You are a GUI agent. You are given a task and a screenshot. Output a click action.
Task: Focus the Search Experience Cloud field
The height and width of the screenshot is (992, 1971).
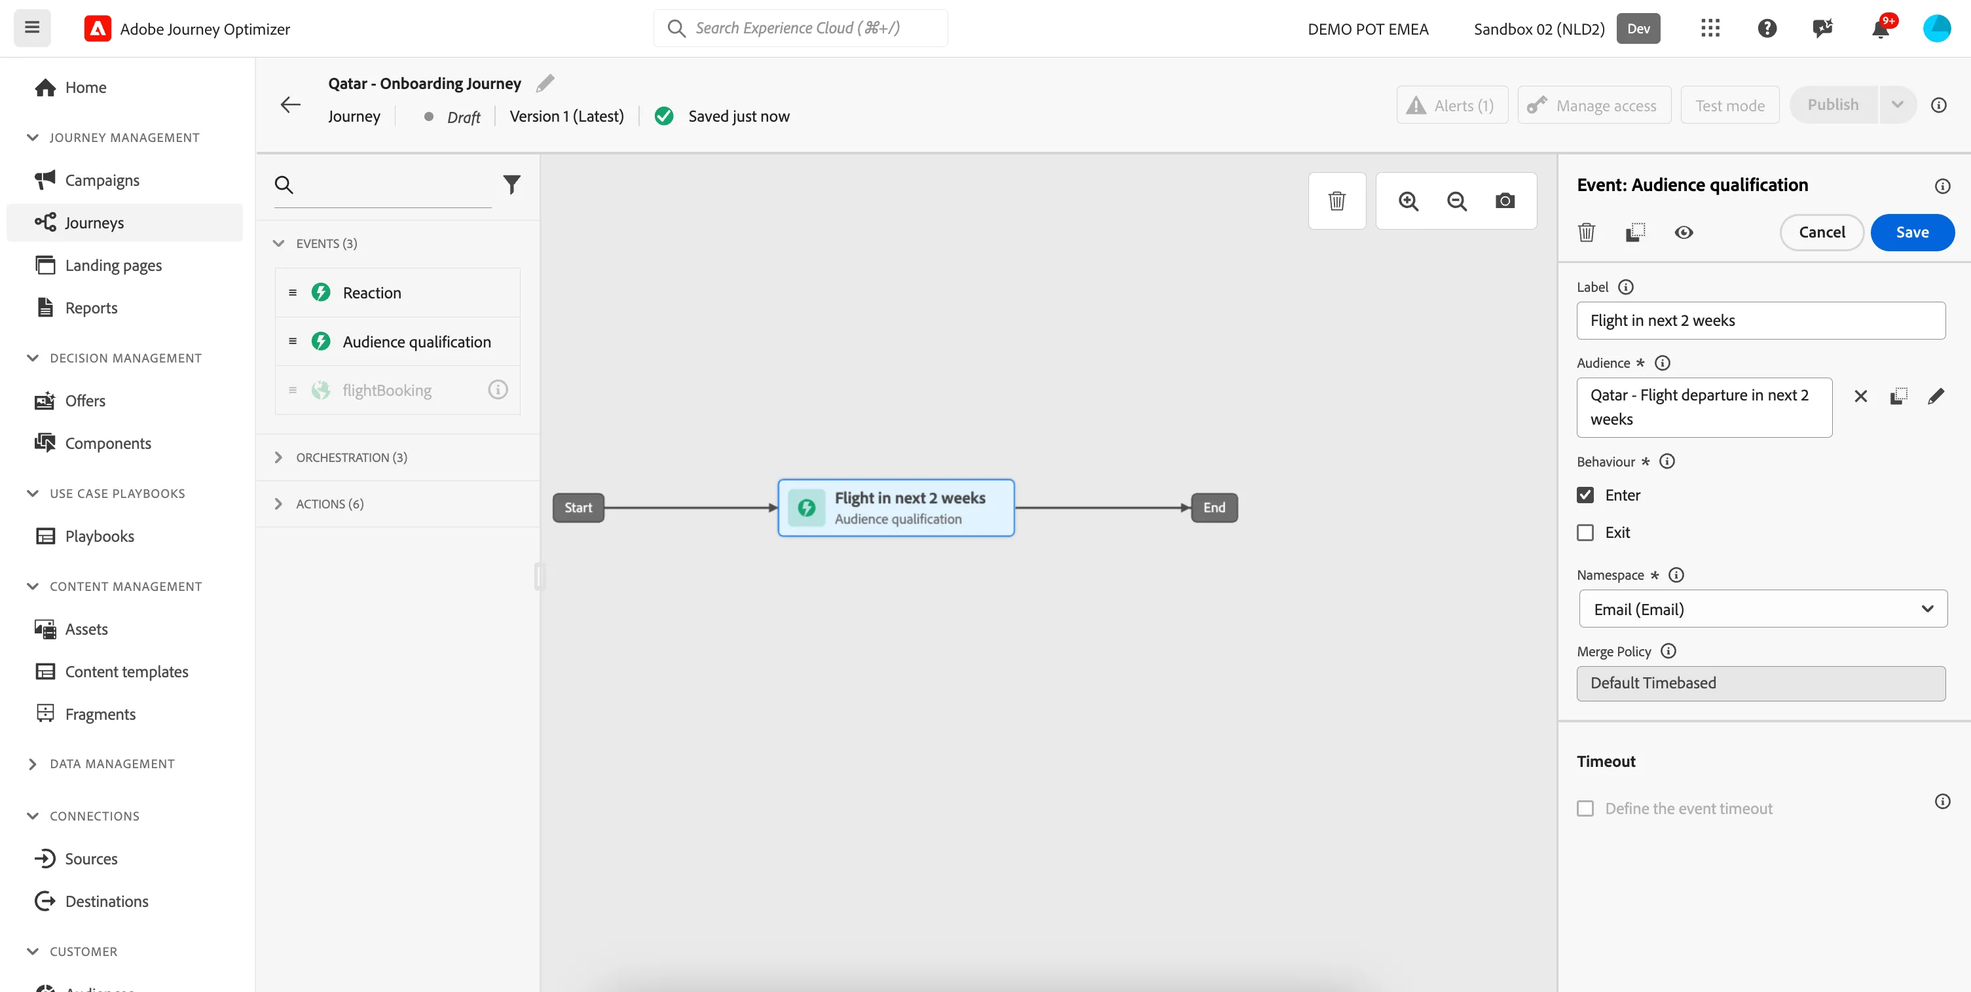tap(800, 28)
